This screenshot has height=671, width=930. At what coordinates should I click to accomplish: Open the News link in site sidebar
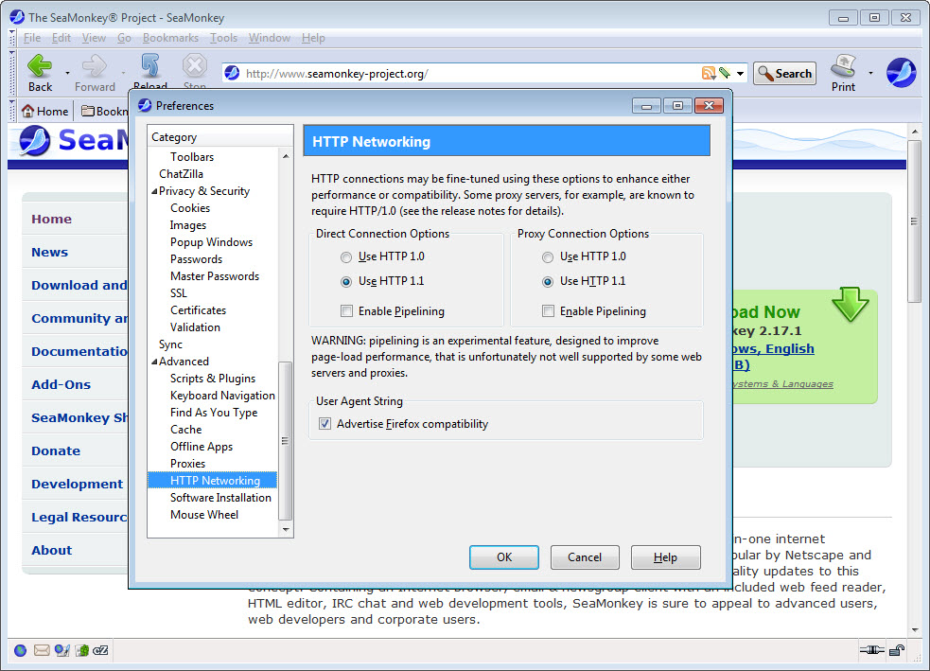(50, 252)
